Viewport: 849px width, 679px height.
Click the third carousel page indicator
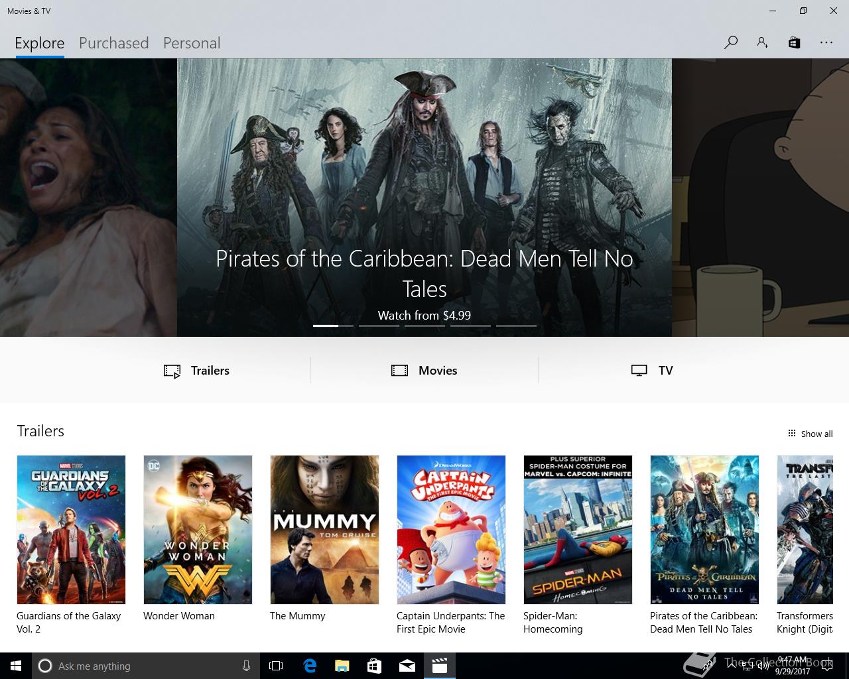424,326
